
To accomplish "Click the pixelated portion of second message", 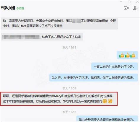I will (x=21, y=37).
